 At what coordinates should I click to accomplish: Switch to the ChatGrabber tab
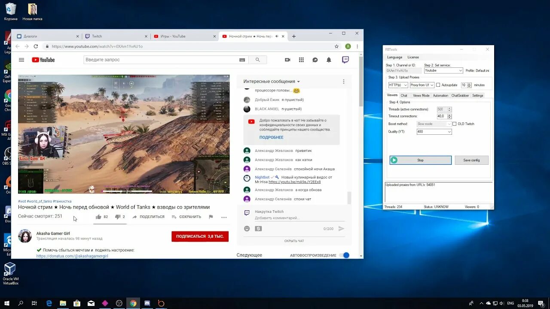[x=460, y=96]
